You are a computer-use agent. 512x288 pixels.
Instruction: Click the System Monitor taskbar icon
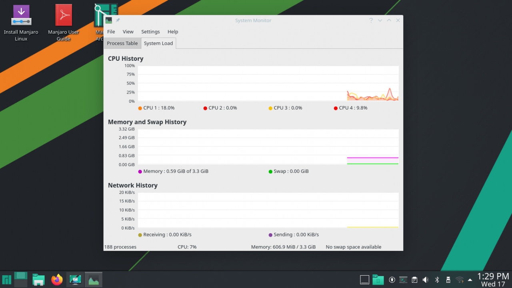93,279
